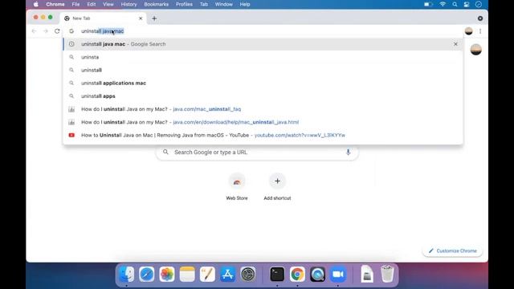Open App Store from the Dock
The image size is (514, 289).
click(228, 274)
